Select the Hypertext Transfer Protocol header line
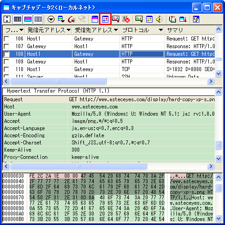Viewport: 225px width, 225px height. (x=109, y=91)
